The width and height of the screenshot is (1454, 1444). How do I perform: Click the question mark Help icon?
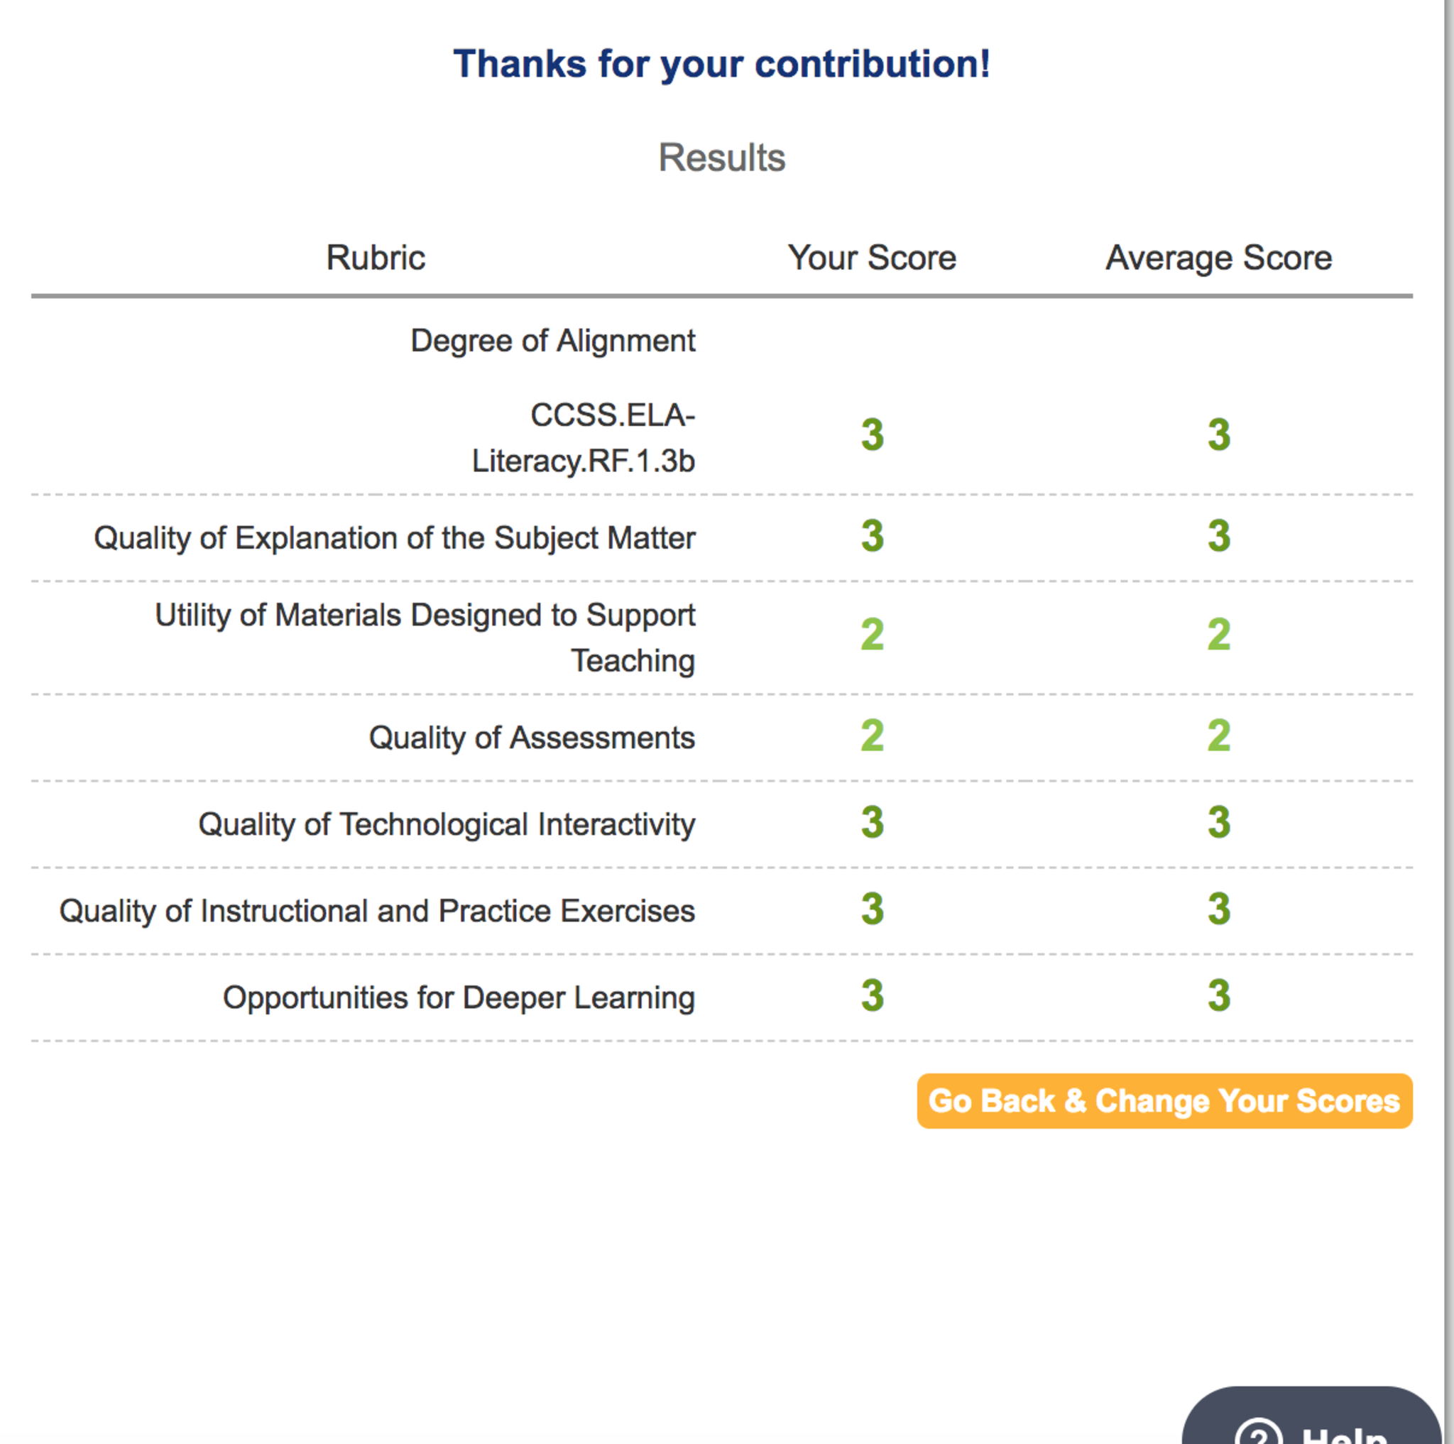(x=1258, y=1433)
